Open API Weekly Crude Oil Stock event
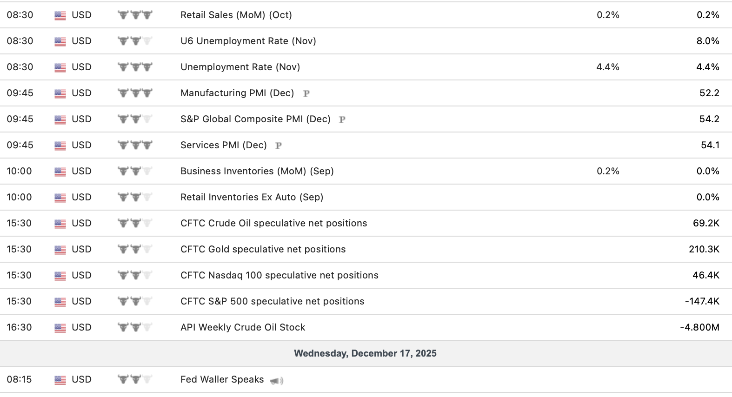Screen dimensions: 732x397 243,327
